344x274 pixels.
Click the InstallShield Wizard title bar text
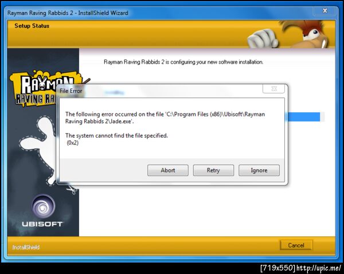[x=68, y=13]
